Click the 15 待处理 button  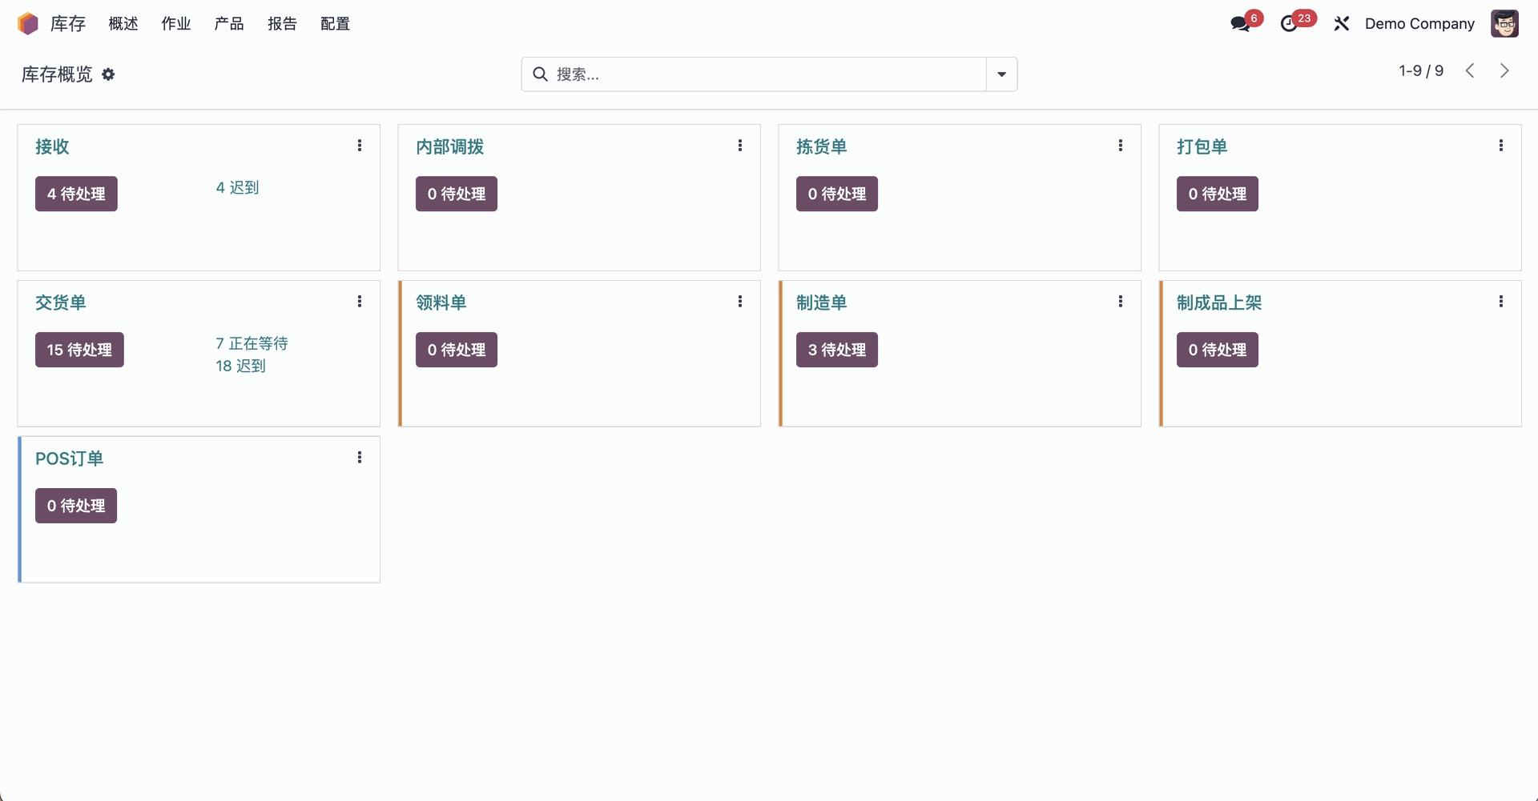point(79,350)
